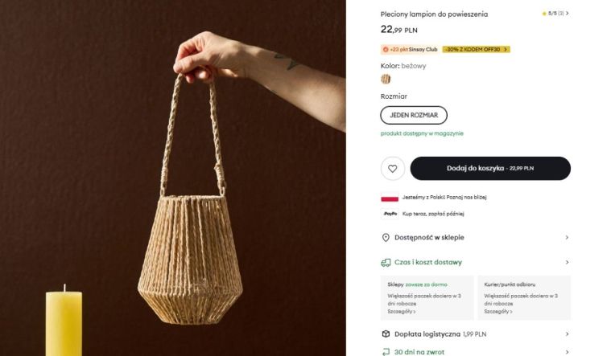This screenshot has width=611, height=356.
Task: Select the JEDEN ROZMIAR size option
Action: (x=414, y=115)
